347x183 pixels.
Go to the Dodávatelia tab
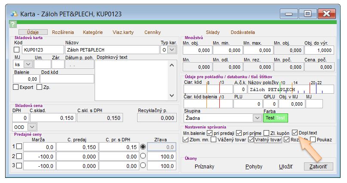pyautogui.click(x=243, y=32)
